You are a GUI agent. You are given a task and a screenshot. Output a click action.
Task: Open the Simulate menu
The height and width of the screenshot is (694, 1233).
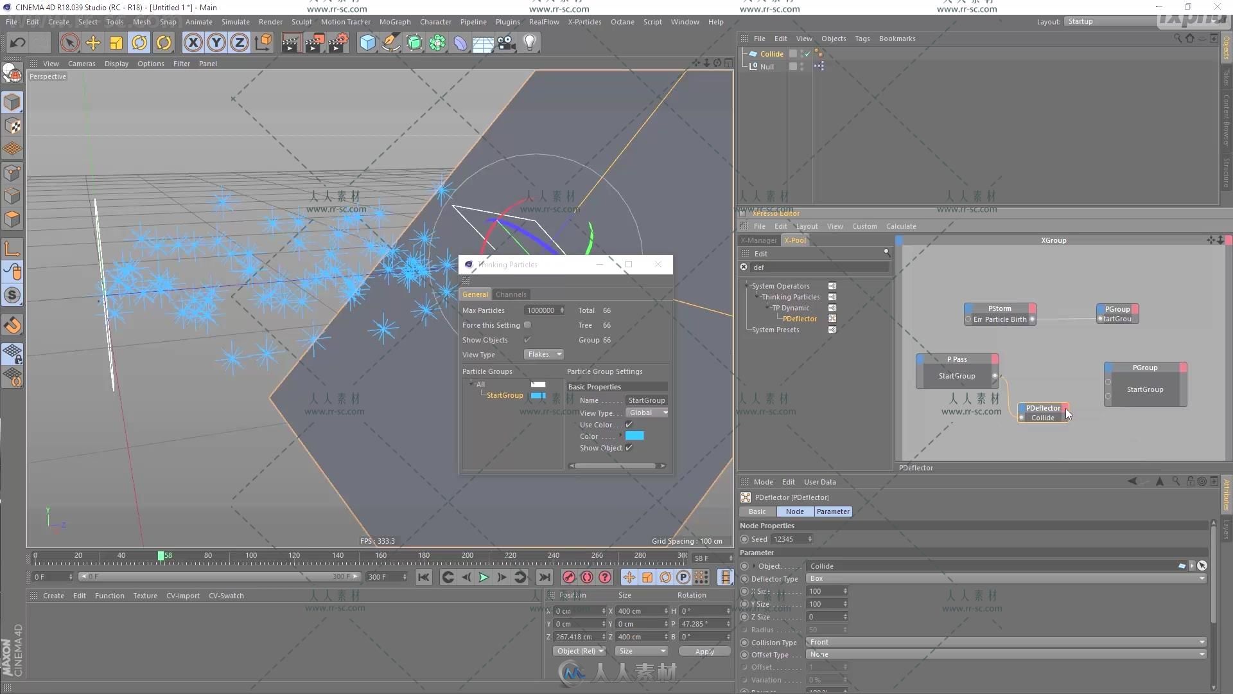(235, 22)
